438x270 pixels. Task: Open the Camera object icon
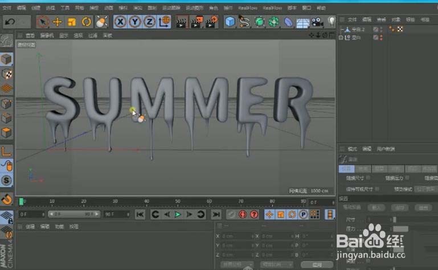(x=317, y=22)
